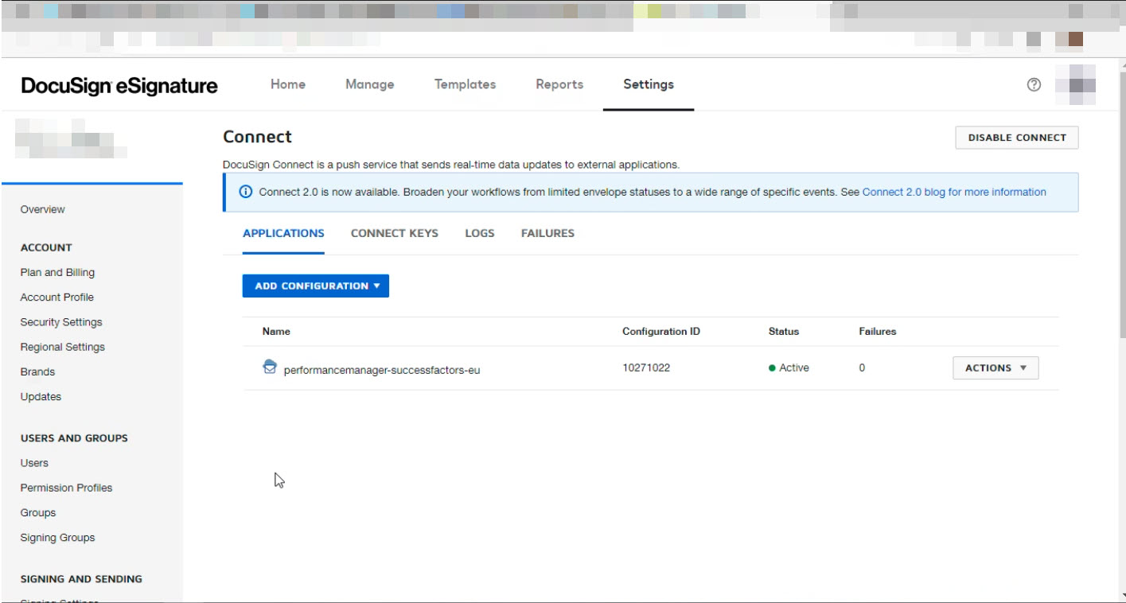Open the help question mark icon

coord(1034,84)
